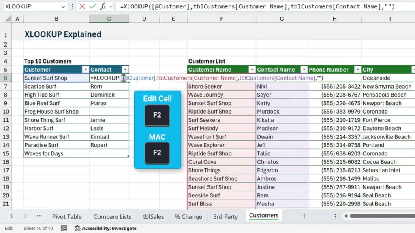
Task: Open the Insert Function fx dialog
Action: tap(103, 6)
